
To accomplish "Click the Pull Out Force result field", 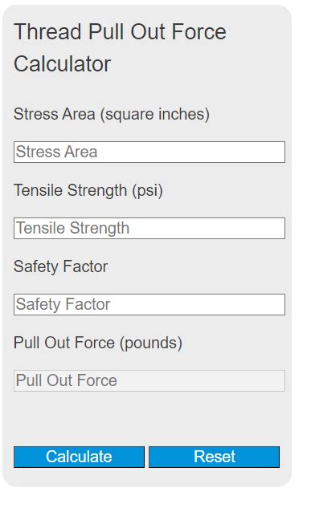I will coord(149,380).
